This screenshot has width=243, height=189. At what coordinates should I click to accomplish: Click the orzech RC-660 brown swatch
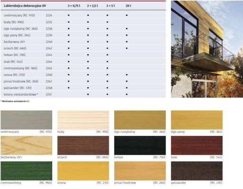[x=83, y=145]
